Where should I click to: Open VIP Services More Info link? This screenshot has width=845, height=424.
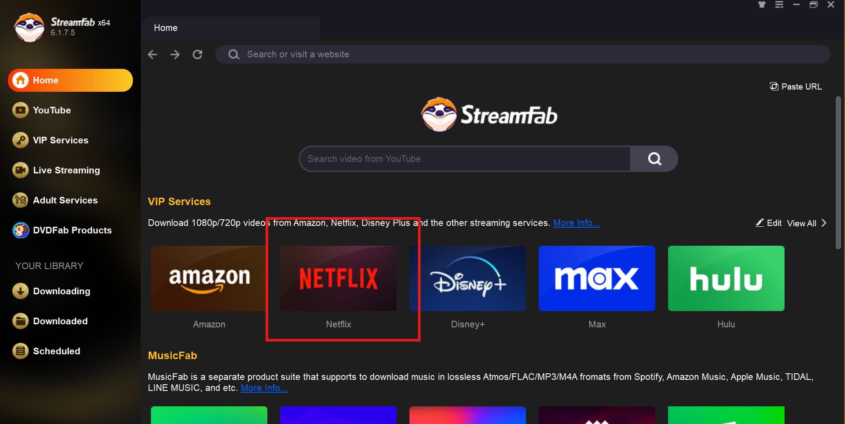pos(577,223)
